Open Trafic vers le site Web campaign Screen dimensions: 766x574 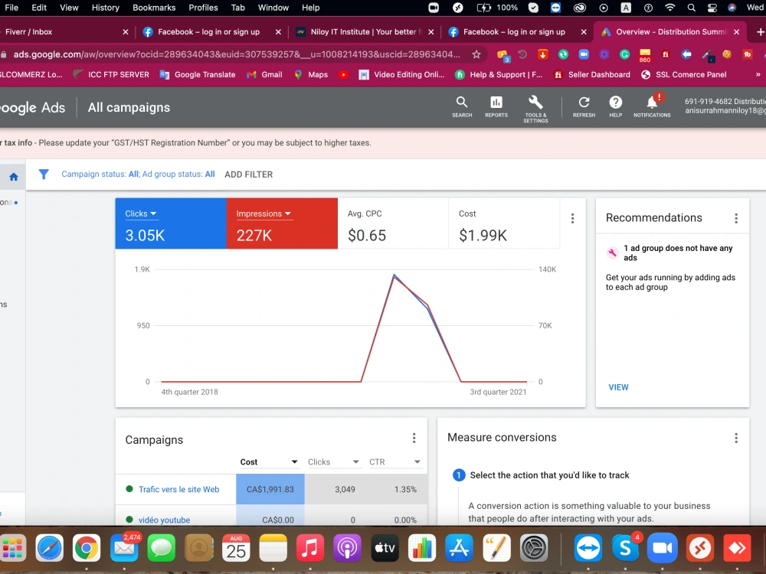tap(178, 489)
